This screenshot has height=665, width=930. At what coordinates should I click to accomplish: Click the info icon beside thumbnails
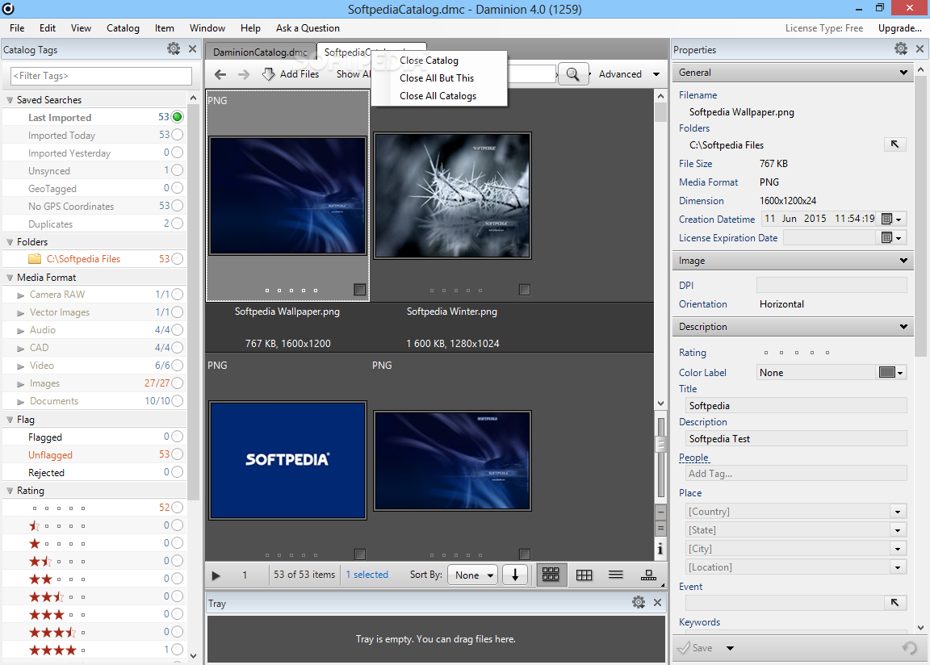click(660, 549)
